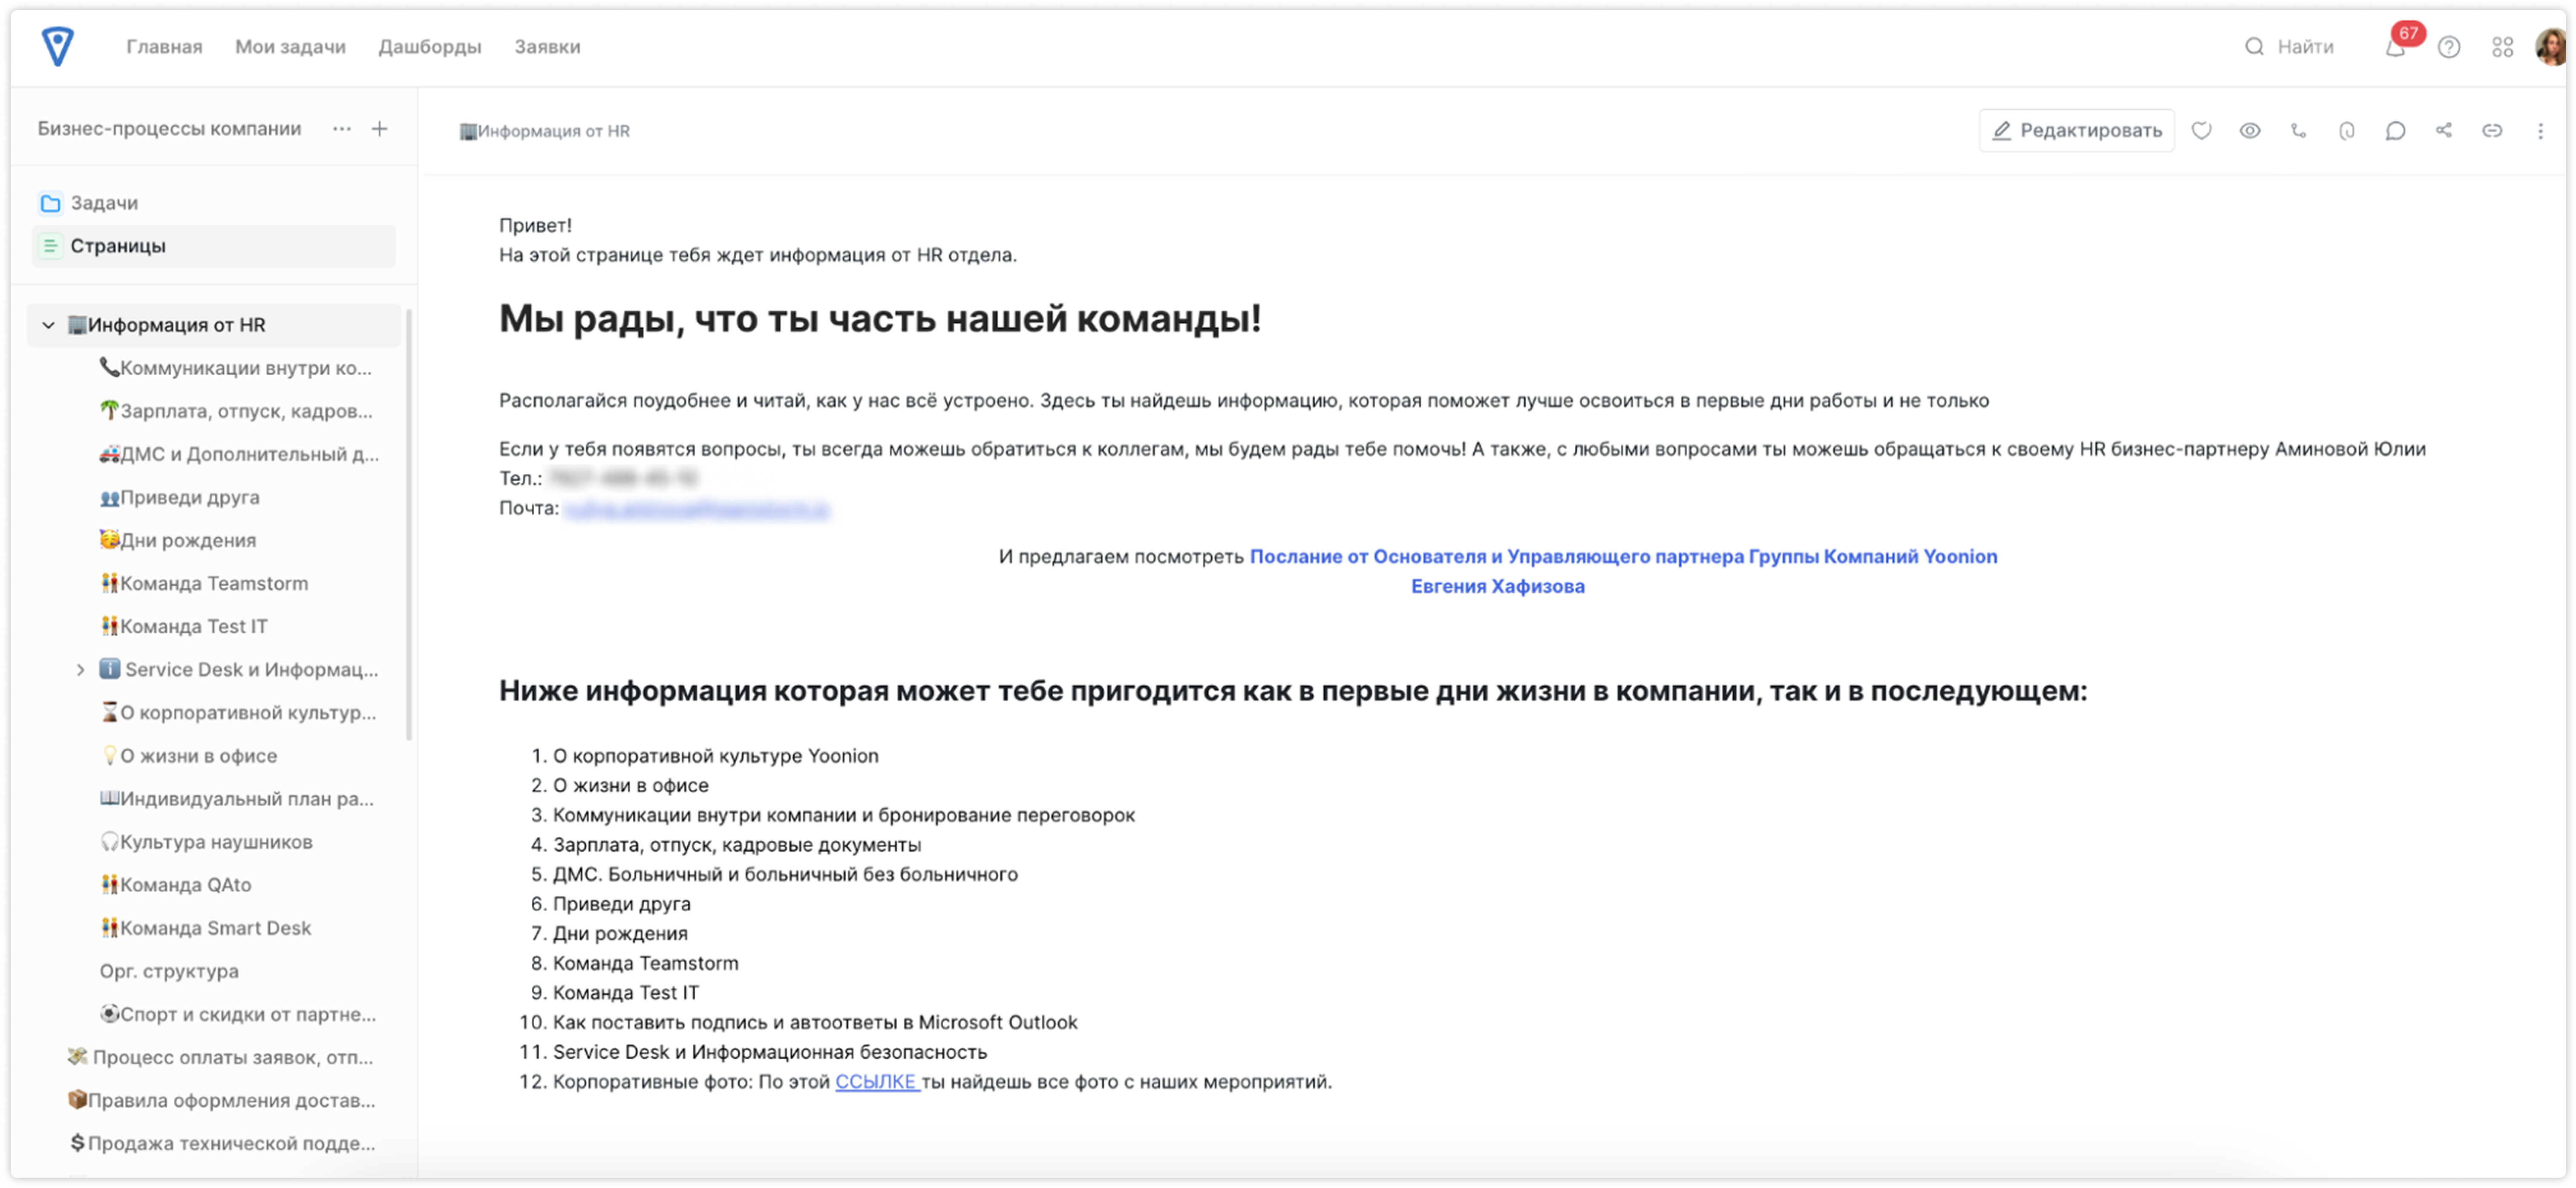Open Продажа технической подде... page
This screenshot has width=2576, height=1188.
pyautogui.click(x=221, y=1143)
